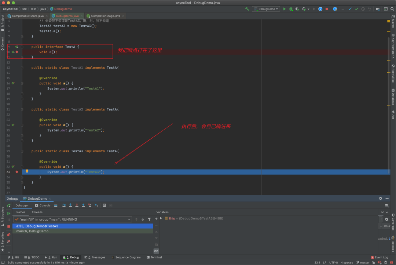Toggle Mute Breakpoints in debug sidebar
This screenshot has width=396, height=265.
click(x=9, y=241)
